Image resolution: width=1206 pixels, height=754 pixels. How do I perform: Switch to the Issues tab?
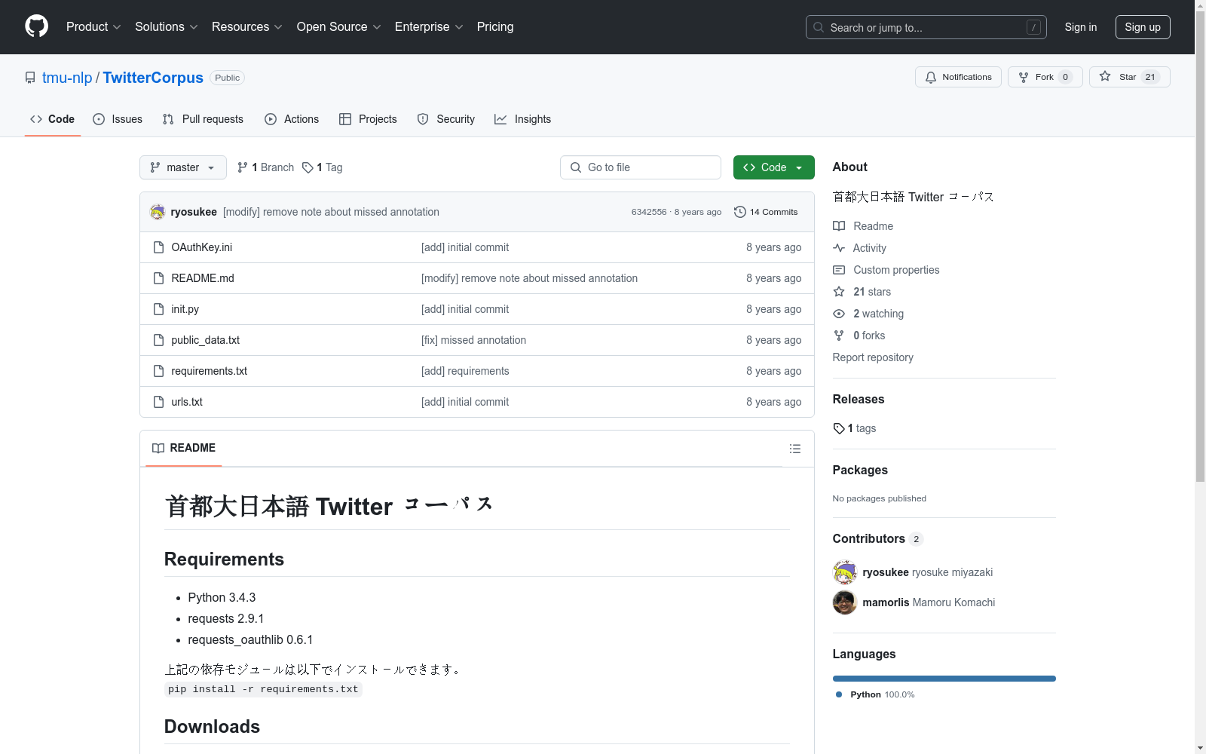click(x=118, y=119)
